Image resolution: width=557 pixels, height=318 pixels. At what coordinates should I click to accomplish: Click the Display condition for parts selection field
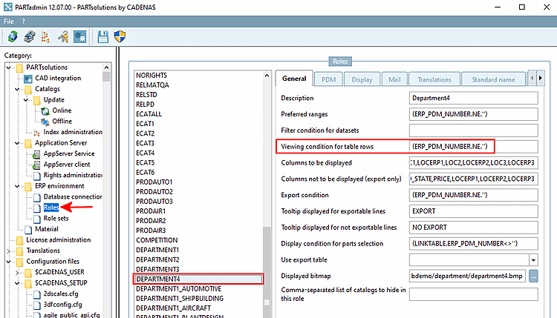(x=473, y=244)
